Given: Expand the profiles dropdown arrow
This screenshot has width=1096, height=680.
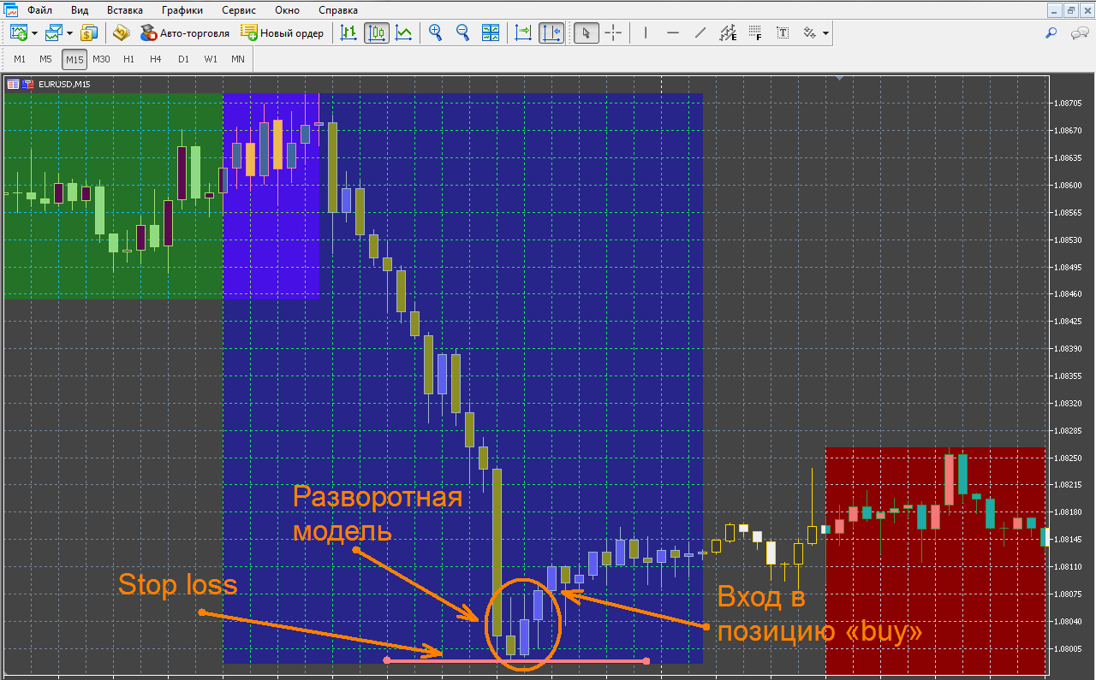Looking at the screenshot, I should [x=69, y=33].
